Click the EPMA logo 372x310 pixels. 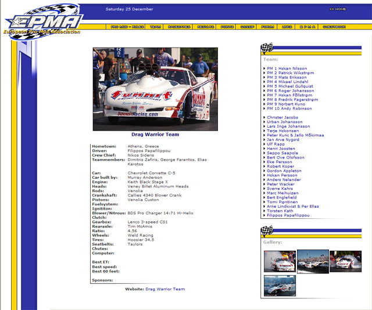(44, 21)
